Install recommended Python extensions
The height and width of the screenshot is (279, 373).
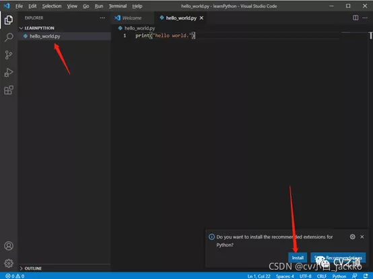(298, 257)
